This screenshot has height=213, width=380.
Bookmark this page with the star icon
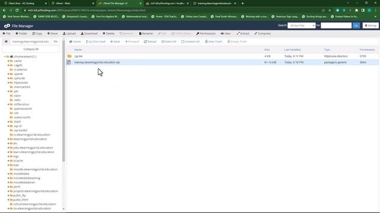click(x=330, y=11)
